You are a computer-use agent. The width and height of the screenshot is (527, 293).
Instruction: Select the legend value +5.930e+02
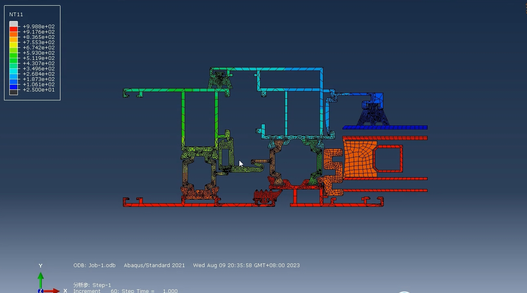[39, 53]
